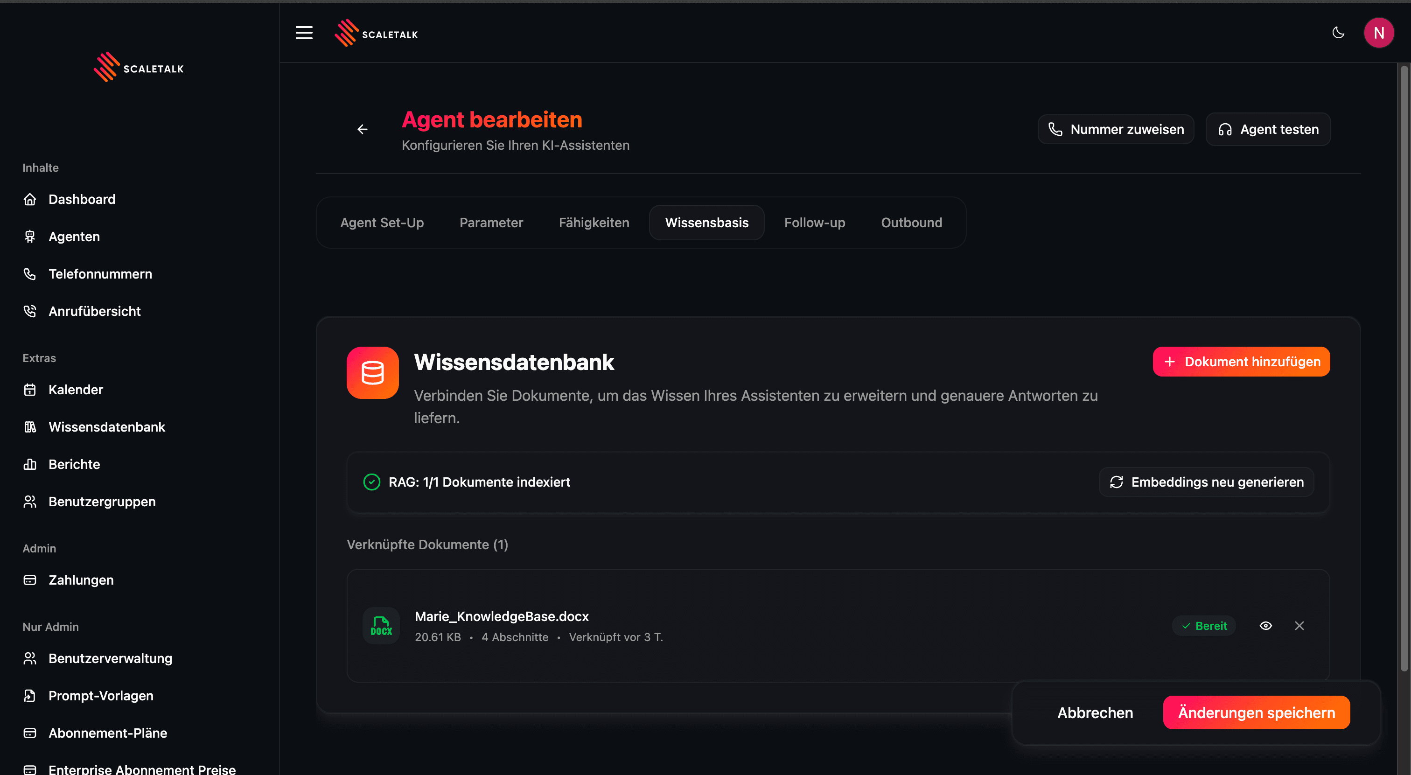Open Dashboard via the home icon
This screenshot has width=1411, height=775.
(30, 199)
